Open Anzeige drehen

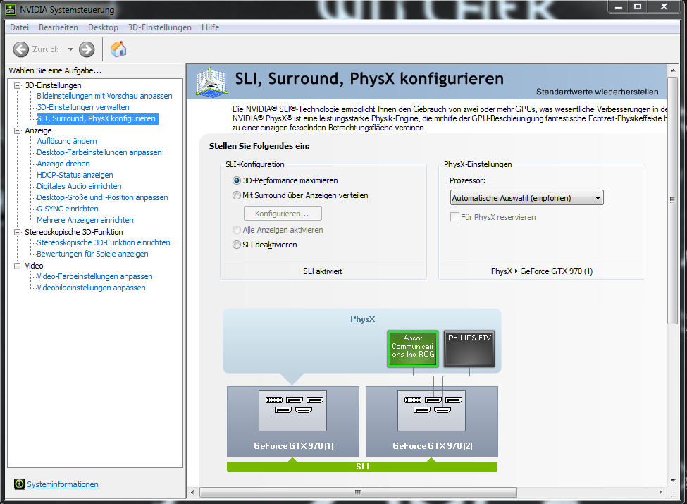[x=63, y=164]
